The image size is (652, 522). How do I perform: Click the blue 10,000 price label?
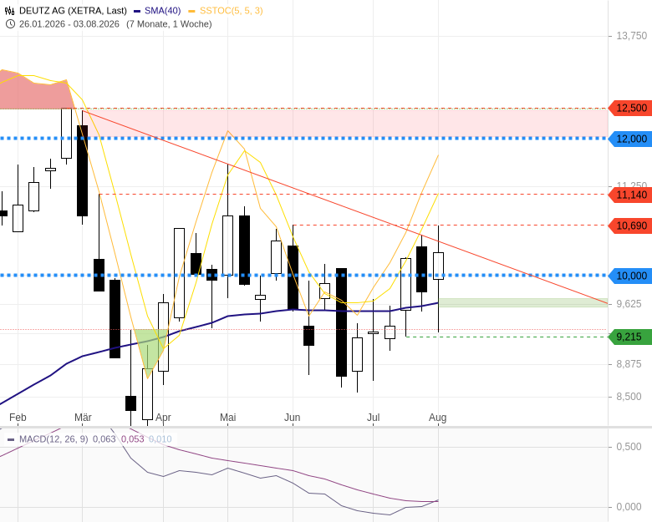pyautogui.click(x=629, y=276)
